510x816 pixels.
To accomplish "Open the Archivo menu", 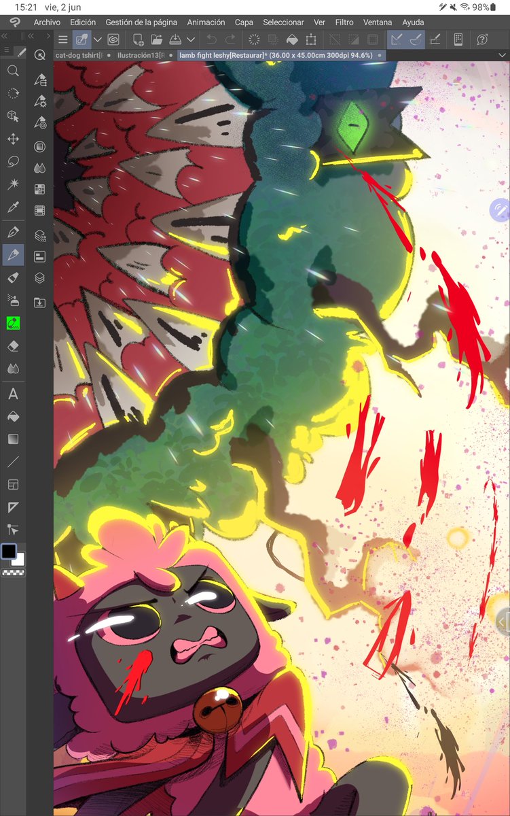I will [x=47, y=22].
